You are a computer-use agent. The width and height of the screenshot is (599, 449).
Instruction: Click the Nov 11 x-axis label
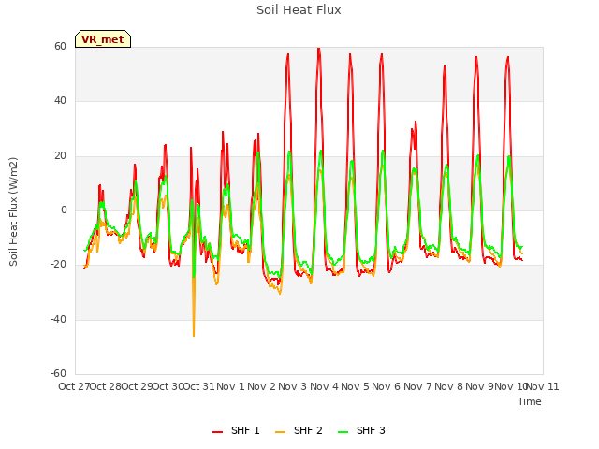(543, 386)
